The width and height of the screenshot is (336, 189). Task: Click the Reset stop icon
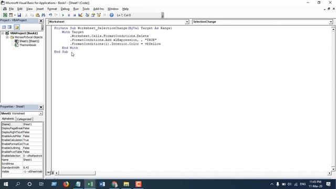point(75,15)
